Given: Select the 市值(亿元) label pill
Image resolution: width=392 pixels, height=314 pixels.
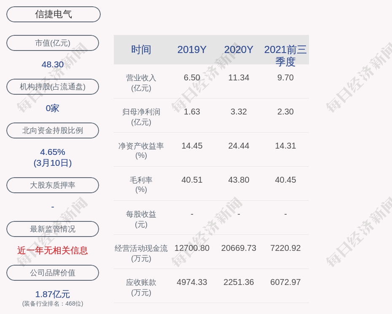Looking at the screenshot, I should [53, 43].
